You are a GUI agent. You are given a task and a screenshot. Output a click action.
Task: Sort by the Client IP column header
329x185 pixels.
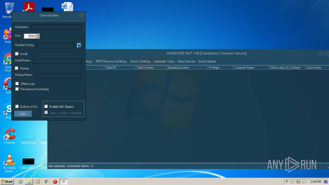120,68
